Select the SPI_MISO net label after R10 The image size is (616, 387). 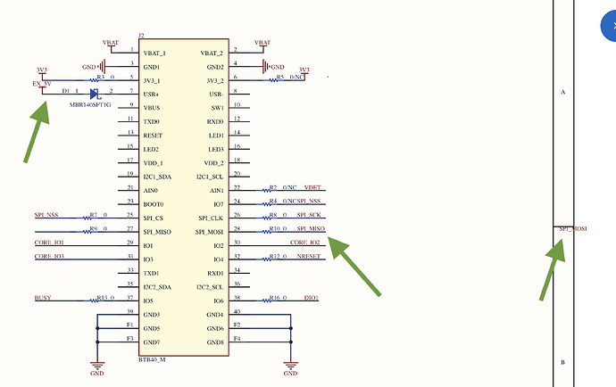(x=311, y=228)
